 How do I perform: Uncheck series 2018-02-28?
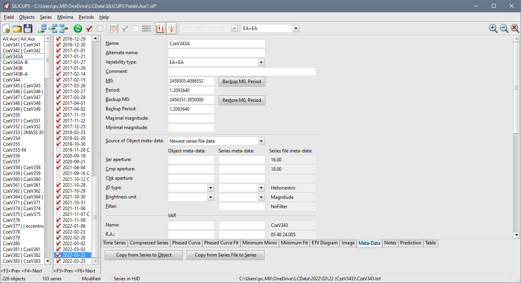[x=58, y=138]
